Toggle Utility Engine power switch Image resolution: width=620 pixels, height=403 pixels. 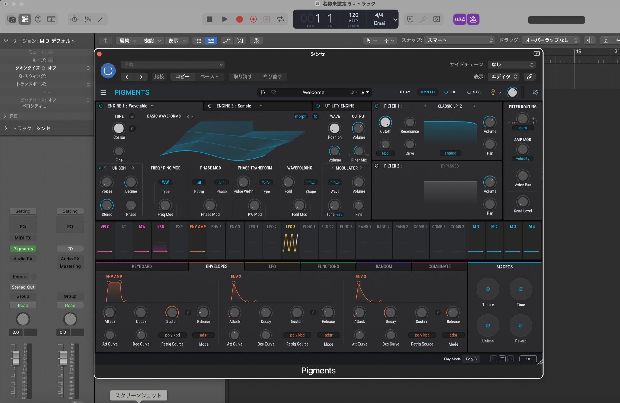click(x=318, y=106)
